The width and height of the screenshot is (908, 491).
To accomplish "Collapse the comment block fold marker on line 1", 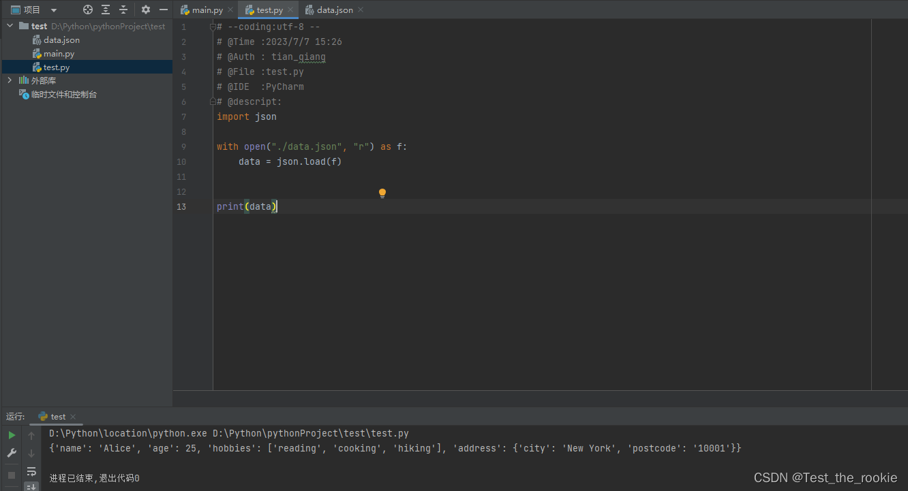I will point(212,27).
